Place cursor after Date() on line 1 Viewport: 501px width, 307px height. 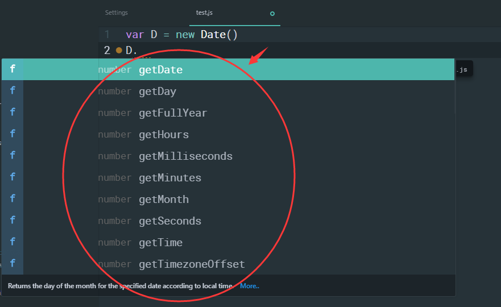[238, 35]
